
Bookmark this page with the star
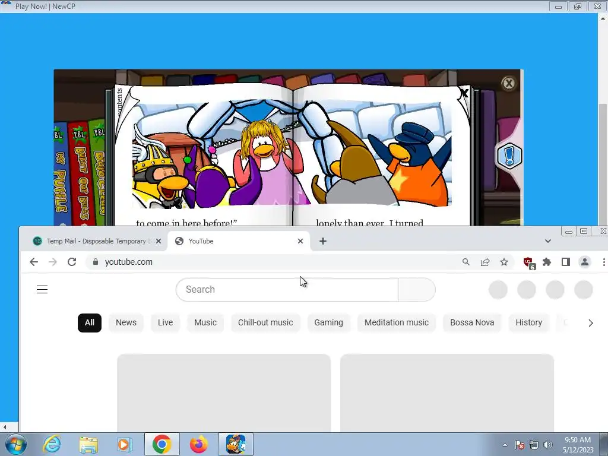[x=504, y=262]
